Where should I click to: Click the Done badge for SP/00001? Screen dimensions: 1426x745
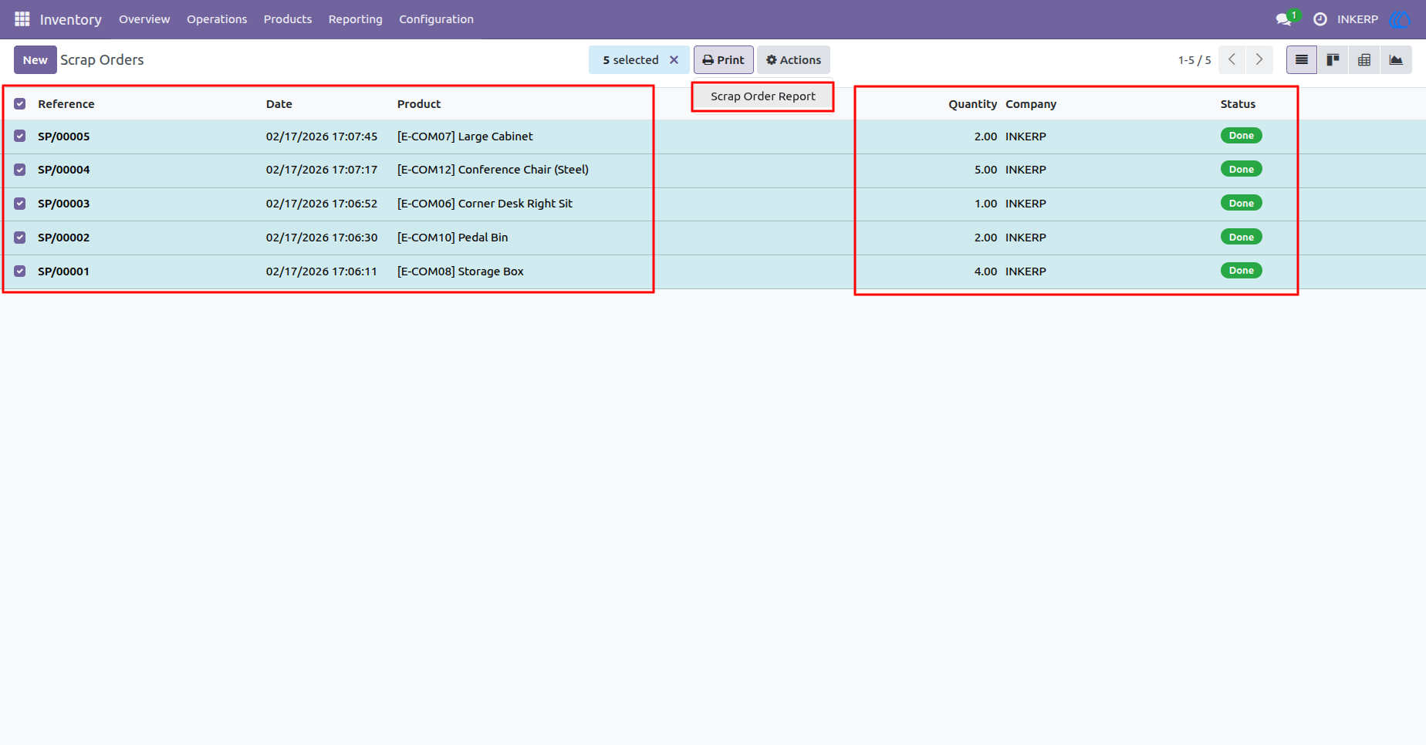[1241, 271]
